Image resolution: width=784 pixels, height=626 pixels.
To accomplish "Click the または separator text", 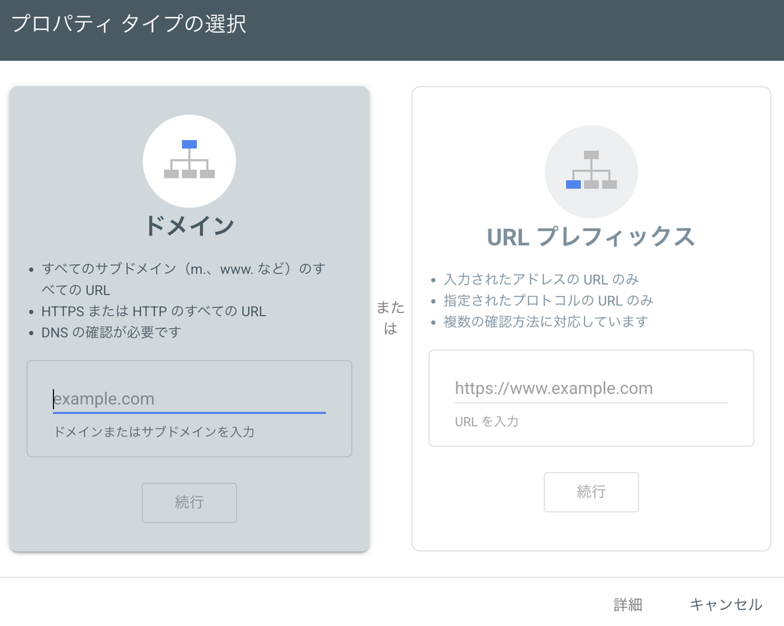I will (x=390, y=318).
